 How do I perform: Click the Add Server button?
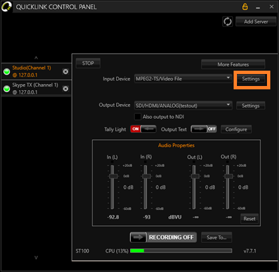(x=256, y=21)
